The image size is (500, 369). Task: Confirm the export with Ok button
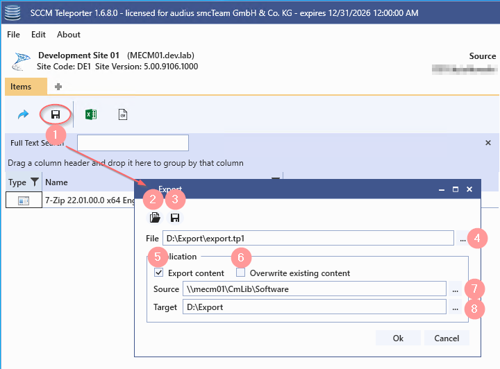[398, 338]
